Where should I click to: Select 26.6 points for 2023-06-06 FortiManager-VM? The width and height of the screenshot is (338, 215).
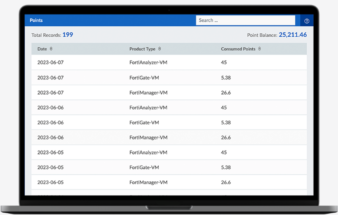226,138
